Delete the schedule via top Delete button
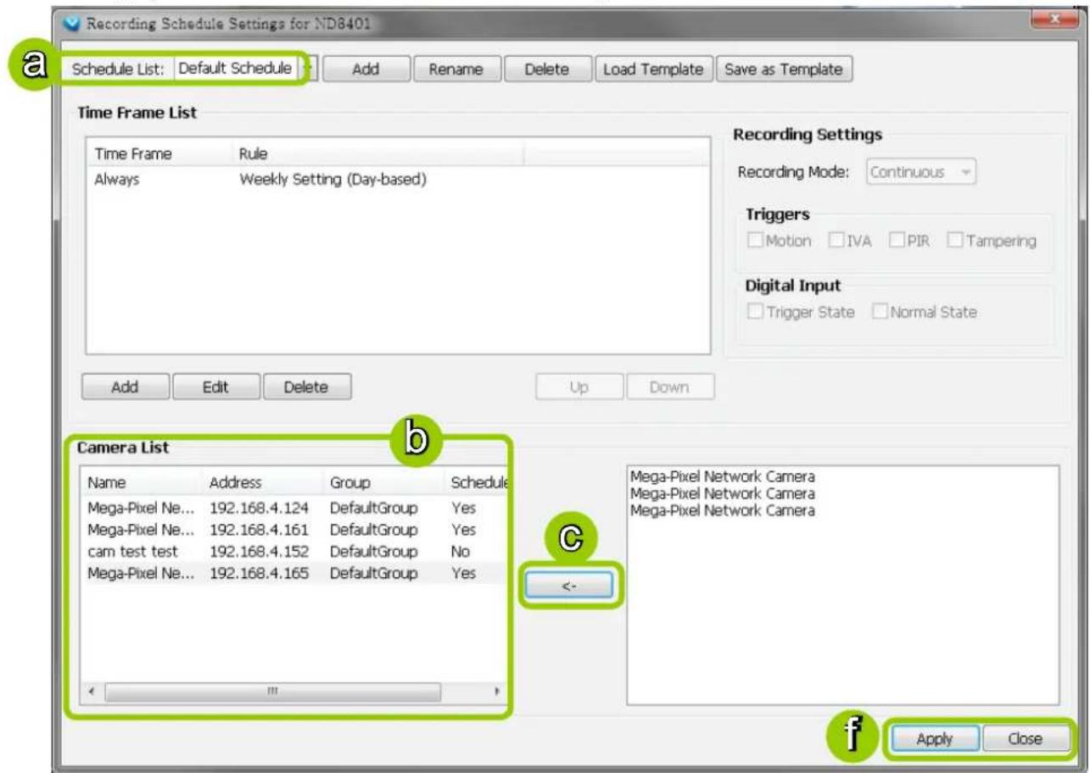 pyautogui.click(x=546, y=70)
